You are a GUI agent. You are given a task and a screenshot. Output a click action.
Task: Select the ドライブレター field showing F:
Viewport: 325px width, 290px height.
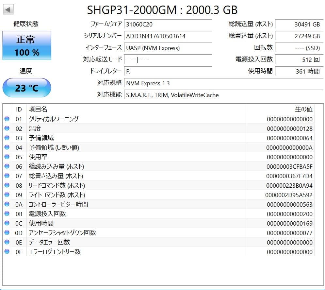coord(168,71)
